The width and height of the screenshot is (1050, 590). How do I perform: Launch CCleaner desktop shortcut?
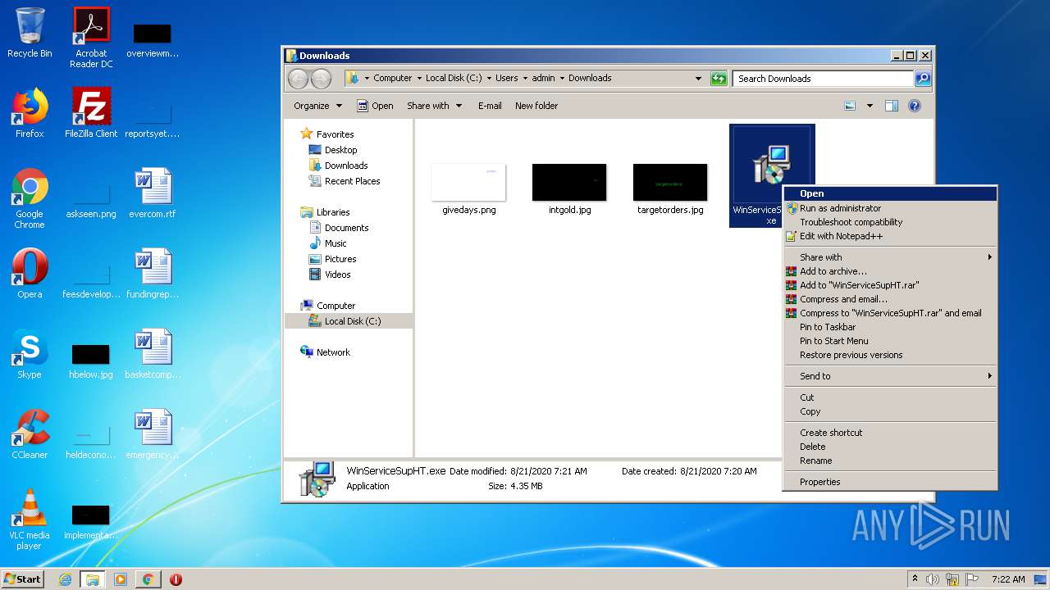tap(30, 434)
